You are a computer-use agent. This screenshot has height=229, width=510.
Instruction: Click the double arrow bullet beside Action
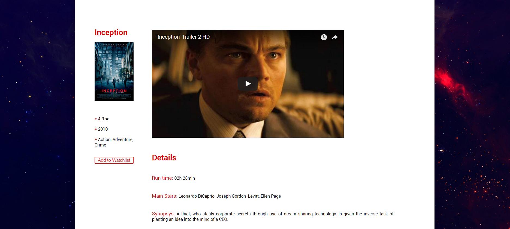[x=96, y=139]
